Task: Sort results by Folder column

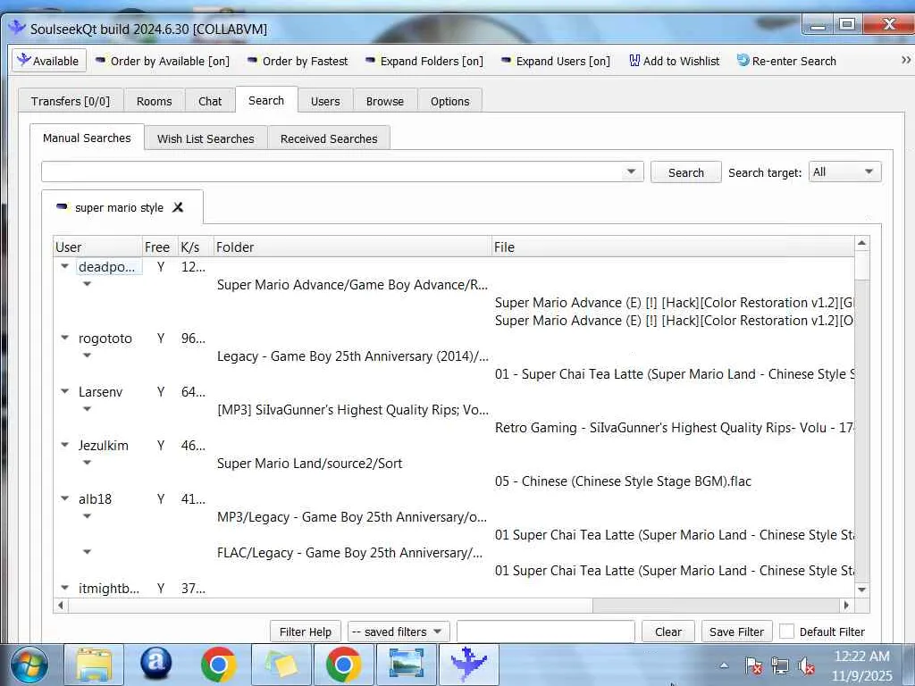Action: 352,247
